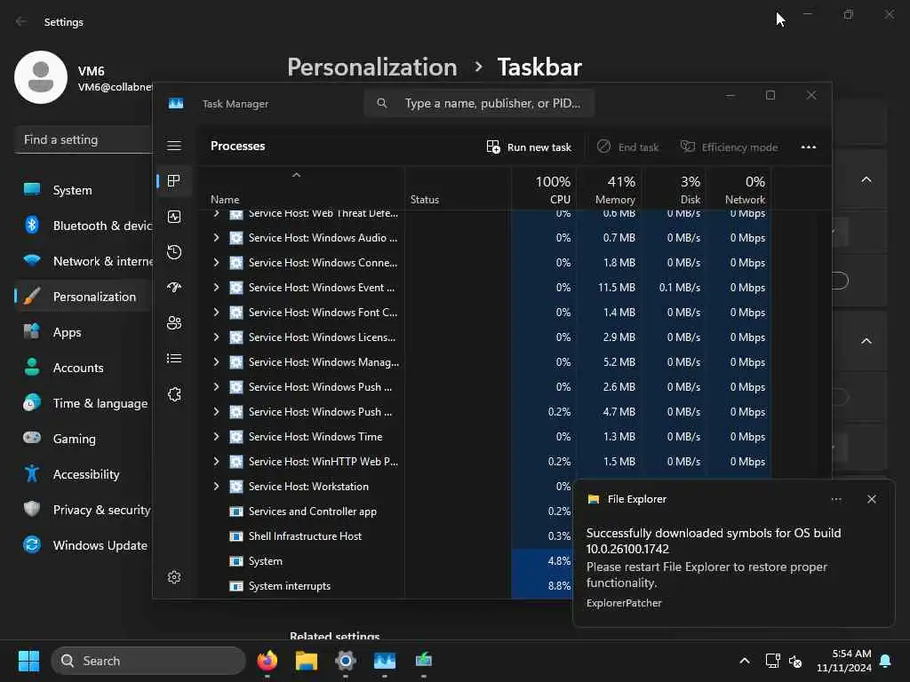Open Users page icon in Task Manager
Screen dimensions: 910x682
coord(174,323)
